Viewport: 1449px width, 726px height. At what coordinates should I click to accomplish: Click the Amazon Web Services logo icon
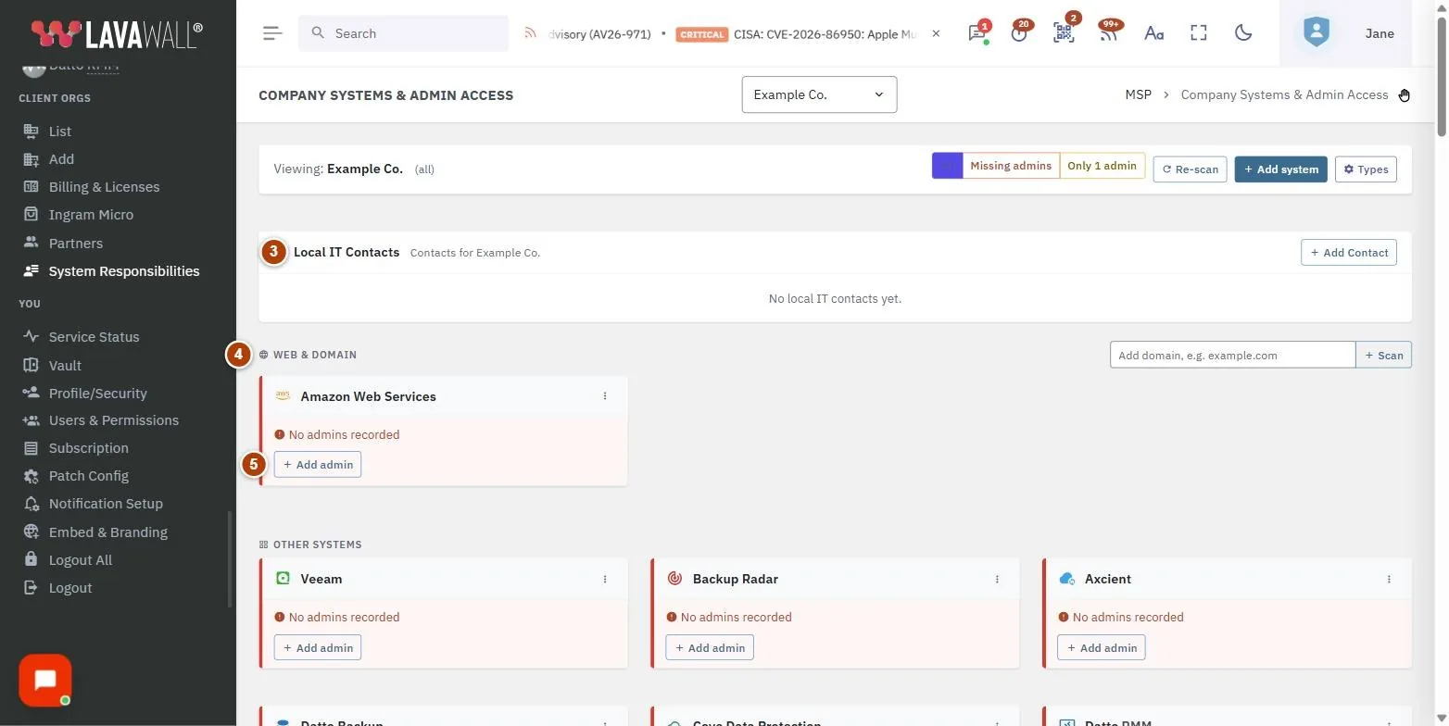(x=283, y=395)
